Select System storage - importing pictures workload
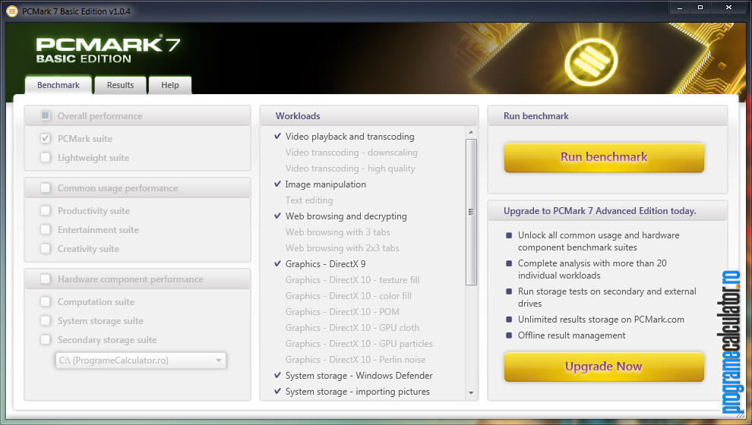This screenshot has height=425, width=752. pos(357,392)
